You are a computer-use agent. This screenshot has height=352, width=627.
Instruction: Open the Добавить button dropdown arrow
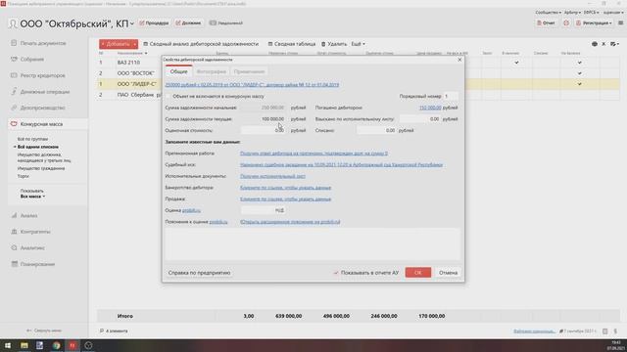135,44
